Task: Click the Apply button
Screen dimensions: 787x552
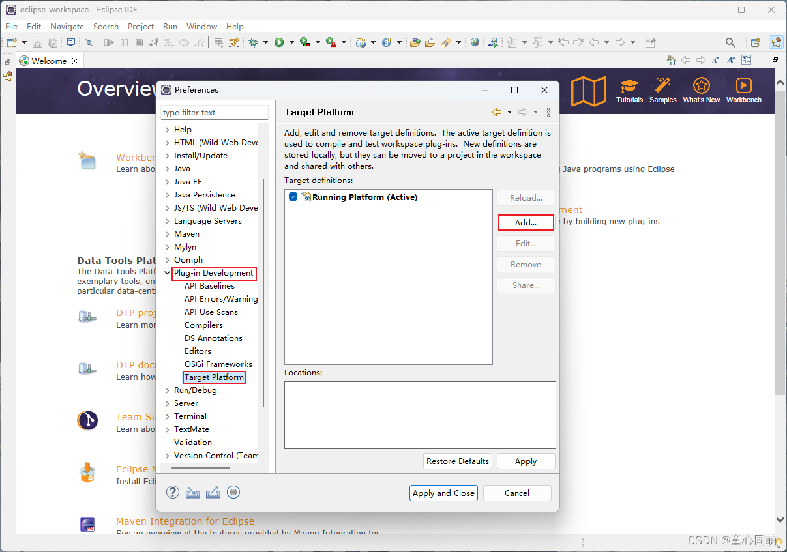Action: [526, 461]
